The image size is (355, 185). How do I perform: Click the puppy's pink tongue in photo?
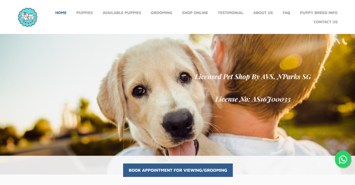pyautogui.click(x=182, y=148)
